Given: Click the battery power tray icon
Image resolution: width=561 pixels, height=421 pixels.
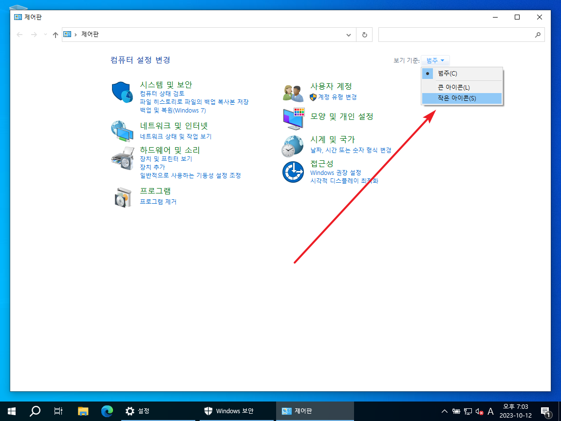Looking at the screenshot, I should [456, 412].
